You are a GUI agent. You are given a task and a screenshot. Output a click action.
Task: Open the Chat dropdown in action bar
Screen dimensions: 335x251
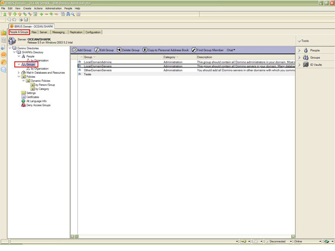pos(230,50)
